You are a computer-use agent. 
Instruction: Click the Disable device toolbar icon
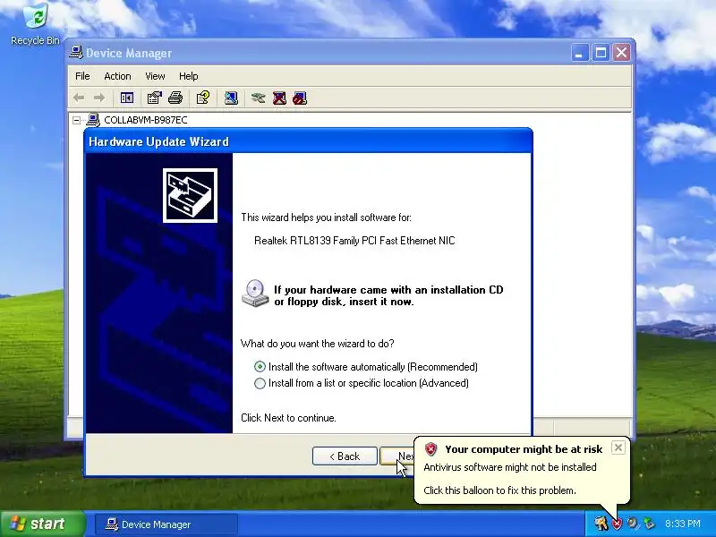(300, 98)
